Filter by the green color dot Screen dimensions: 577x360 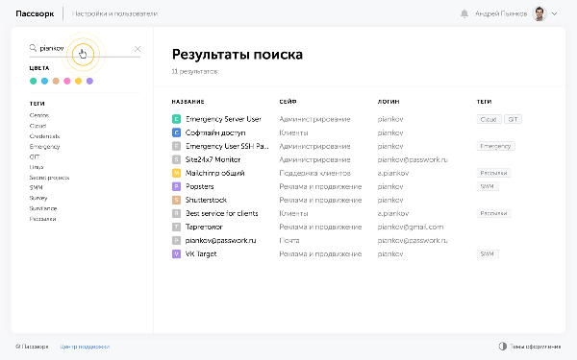pyautogui.click(x=33, y=82)
